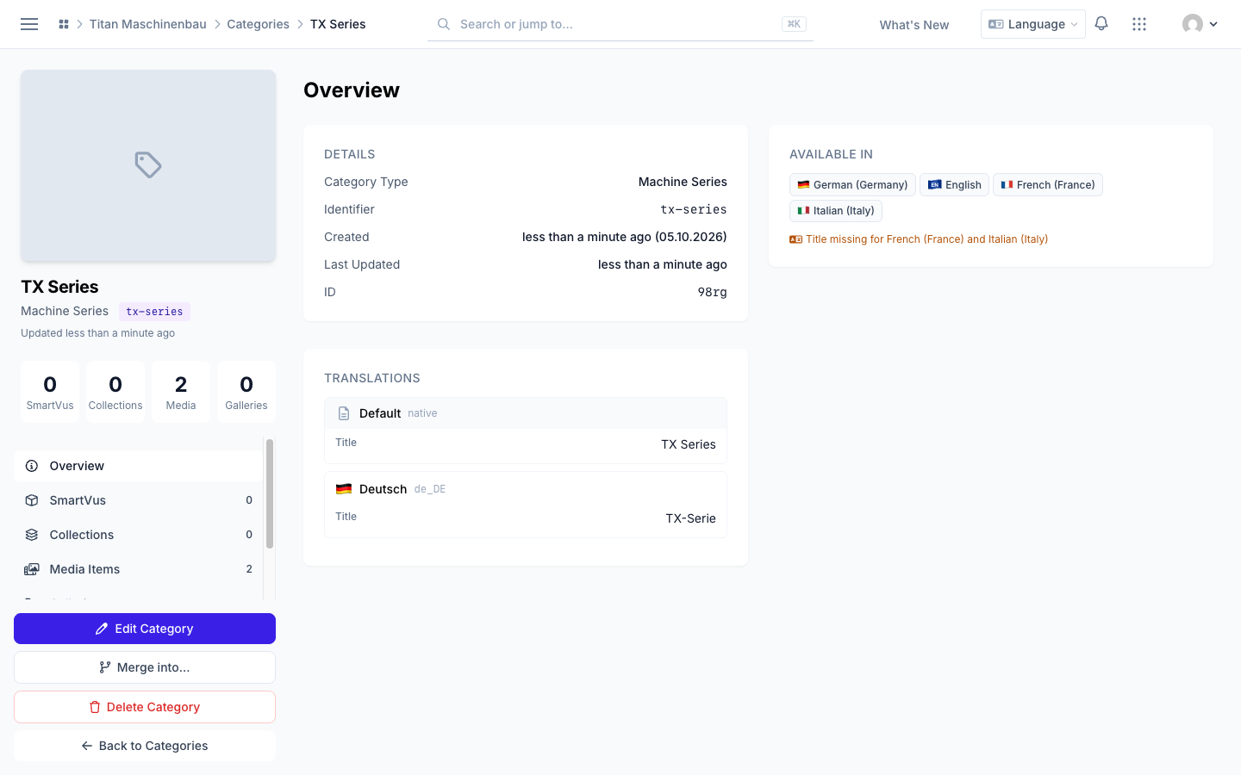Click the tx-series identifier badge

154,312
